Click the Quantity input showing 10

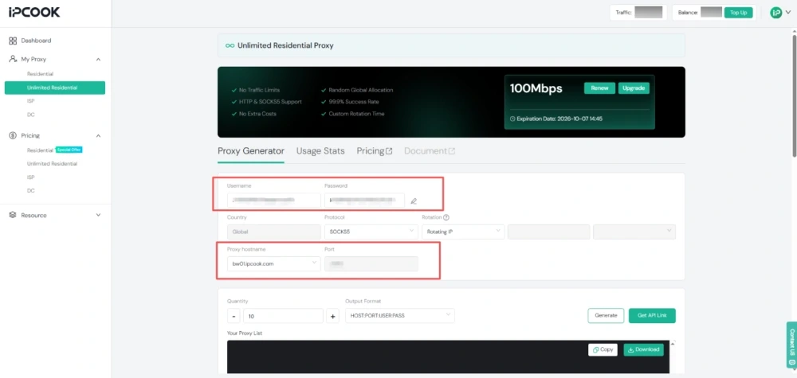pos(283,316)
